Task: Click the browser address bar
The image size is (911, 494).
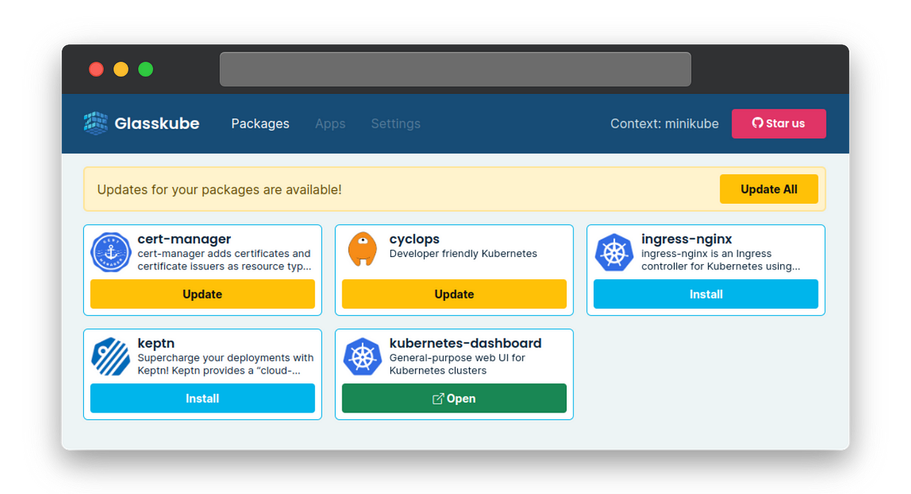Action: [x=455, y=69]
